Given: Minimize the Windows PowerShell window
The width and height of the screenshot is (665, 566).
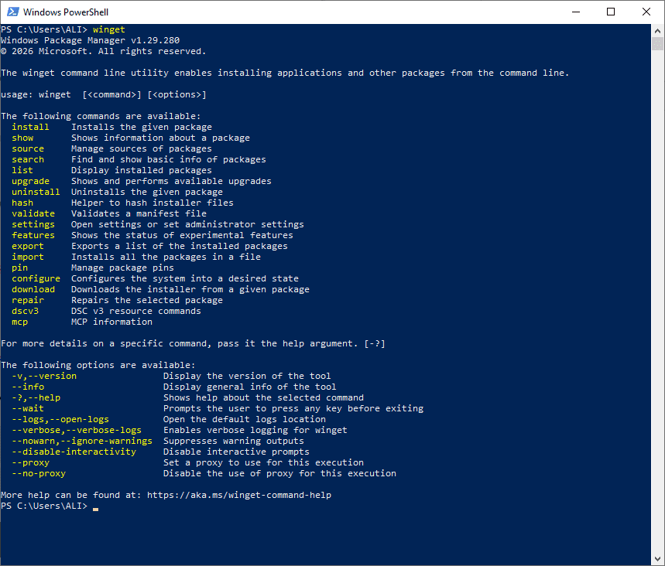Looking at the screenshot, I should tap(575, 12).
